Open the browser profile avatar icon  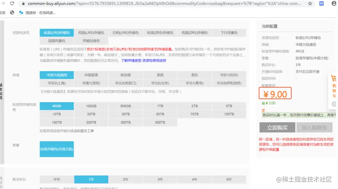pos(334,3)
